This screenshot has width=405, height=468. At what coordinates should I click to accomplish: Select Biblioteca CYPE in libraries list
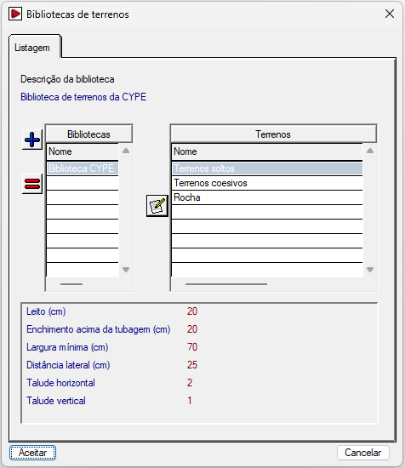pyautogui.click(x=83, y=168)
